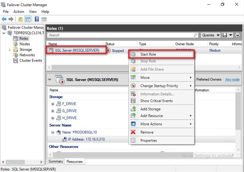This screenshot has height=172, width=244.
Task: Expand the H_DRIVE storage node
Action: pos(53,118)
